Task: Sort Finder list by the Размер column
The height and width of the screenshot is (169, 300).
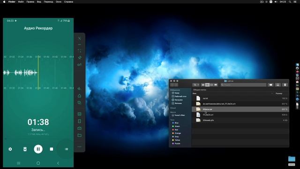Action: (x=279, y=93)
